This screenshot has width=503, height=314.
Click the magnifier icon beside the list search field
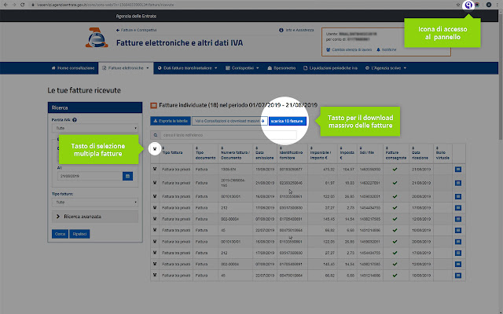click(x=156, y=135)
